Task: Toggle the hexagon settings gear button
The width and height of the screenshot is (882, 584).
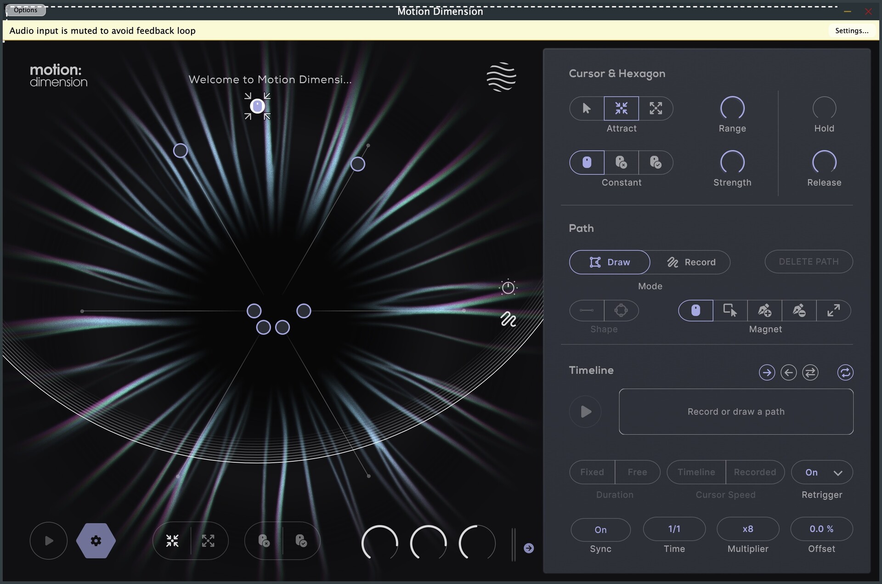Action: pos(96,541)
